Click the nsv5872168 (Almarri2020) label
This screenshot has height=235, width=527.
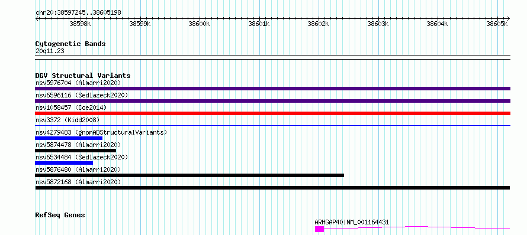(78, 182)
